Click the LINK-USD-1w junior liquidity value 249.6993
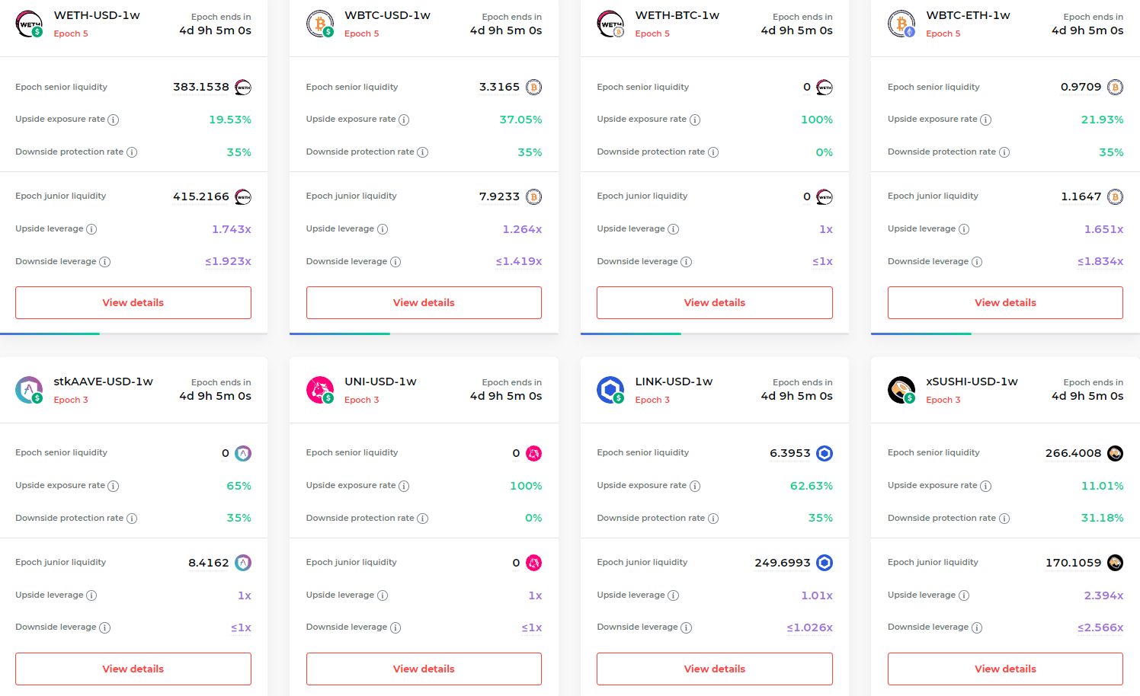 pyautogui.click(x=783, y=563)
